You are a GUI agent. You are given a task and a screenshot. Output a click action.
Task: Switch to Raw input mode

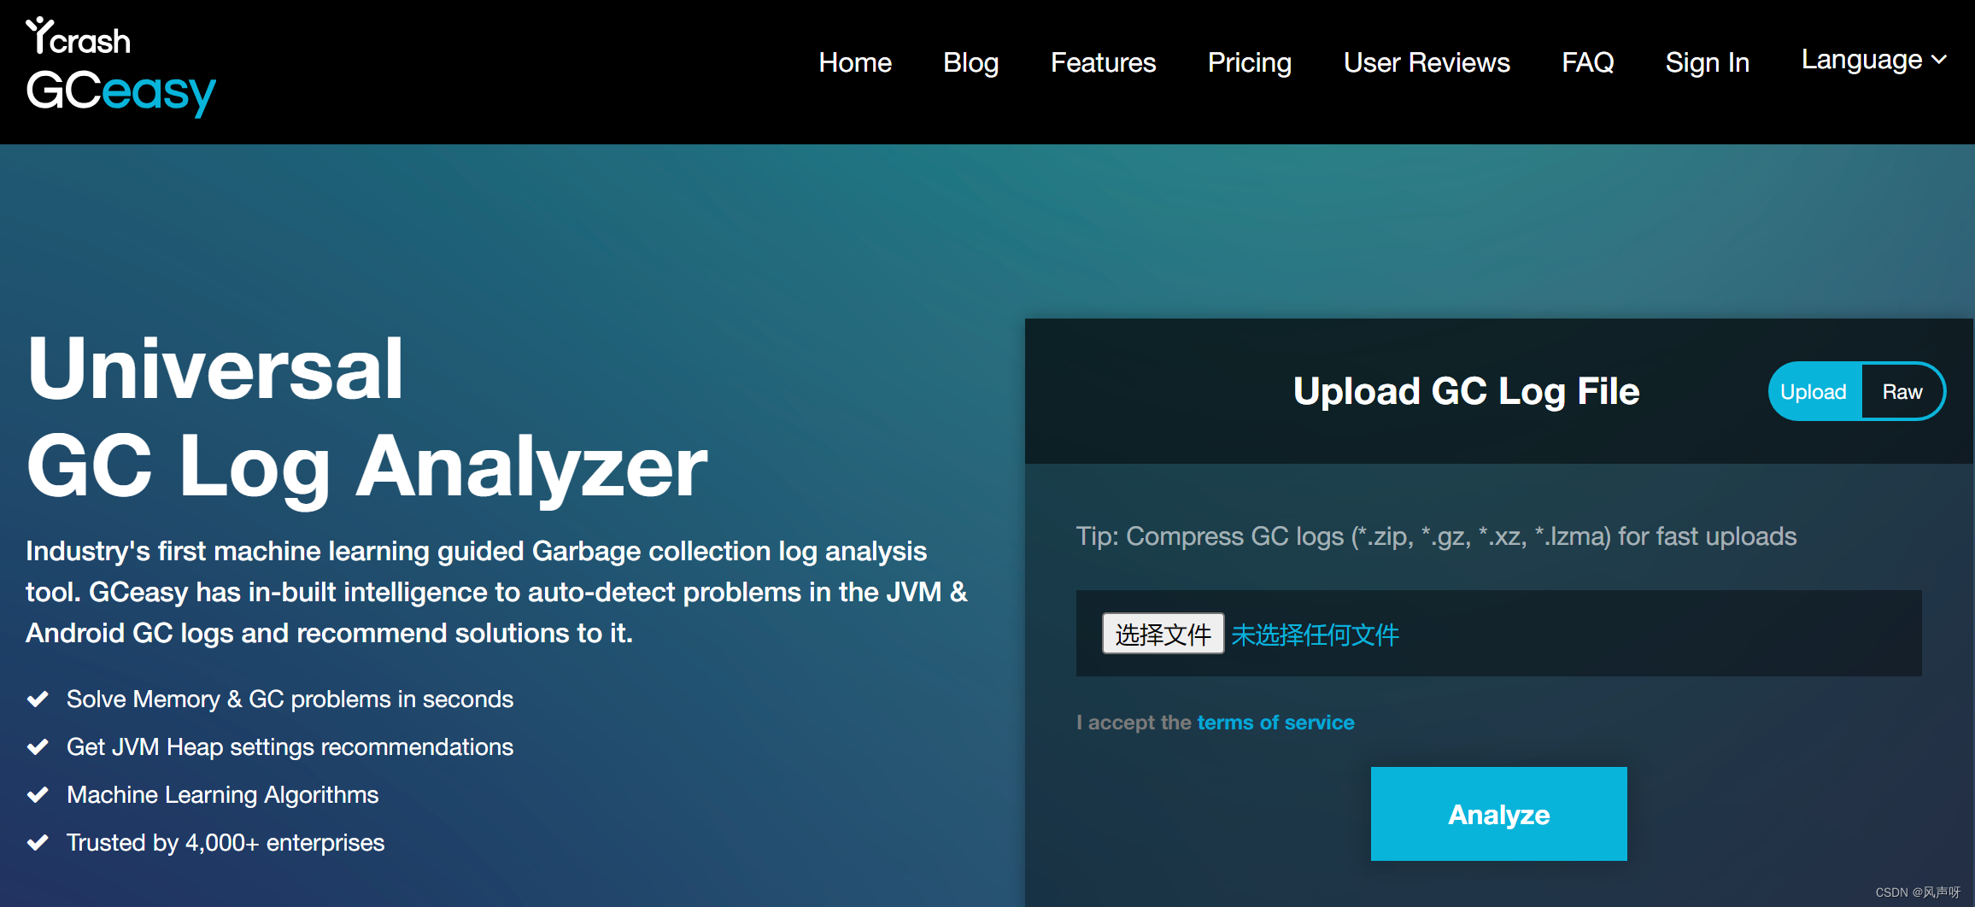tap(1902, 392)
